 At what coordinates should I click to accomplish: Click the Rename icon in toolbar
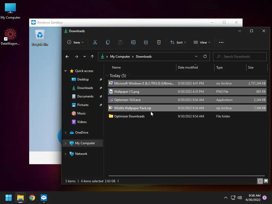pos(133,42)
